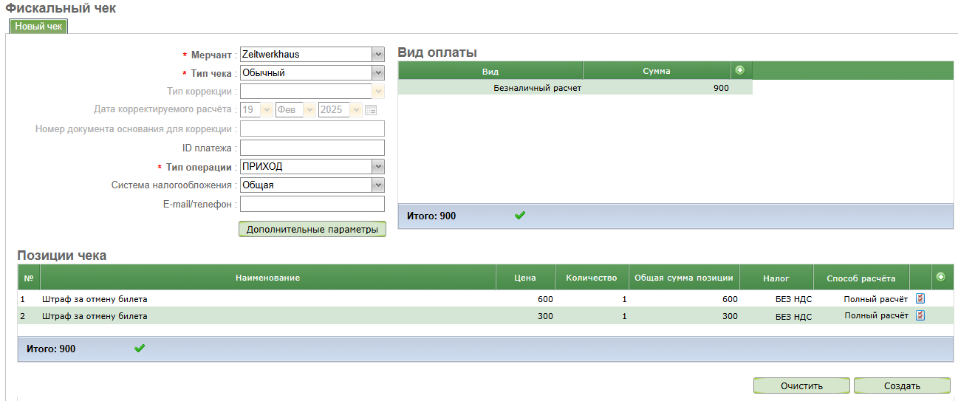Open Система налогообложения dropdown
Screen dimensions: 958x401
377,185
